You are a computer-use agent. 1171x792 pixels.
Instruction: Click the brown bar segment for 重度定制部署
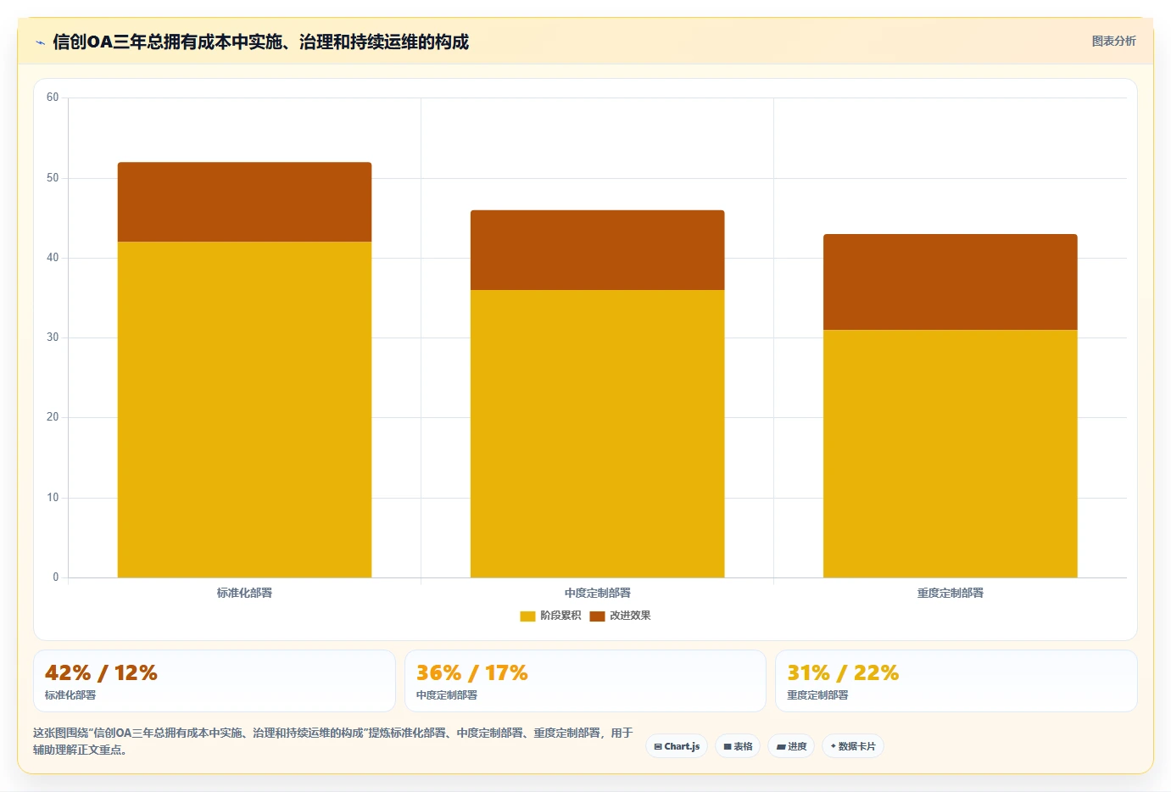[x=951, y=282]
